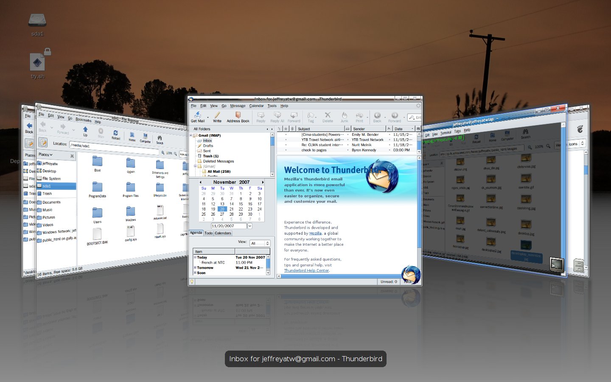
Task: Open the date picker dropdown beside 11/20/2007
Action: coord(250,226)
